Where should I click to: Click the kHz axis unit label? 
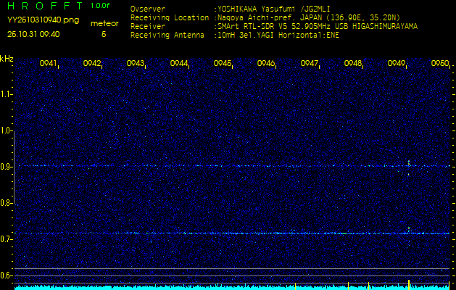click(x=7, y=59)
